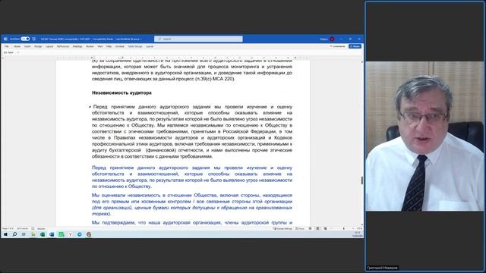Image resolution: width=486 pixels, height=273 pixels.
Task: Open the File tab
Action: click(x=7, y=46)
